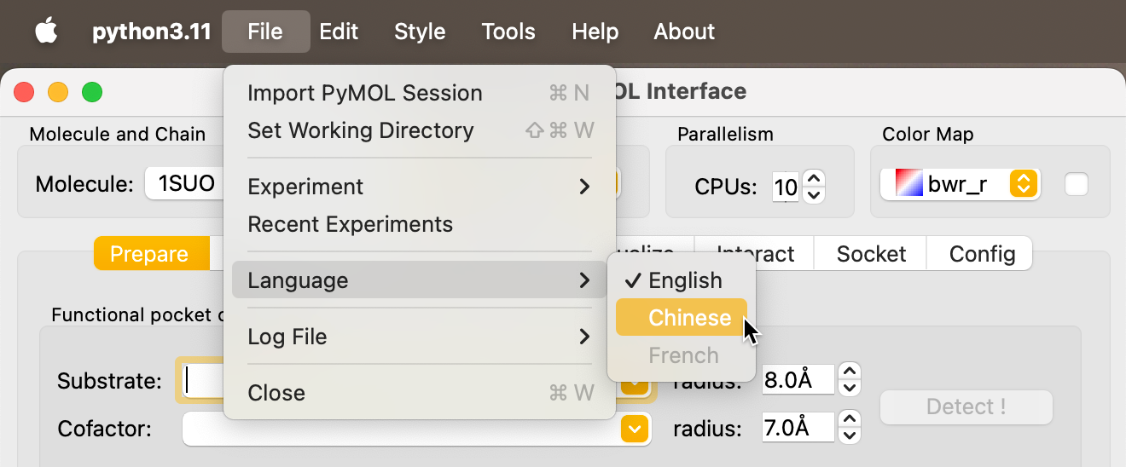Click the yellow minimize window button
The image size is (1126, 467).
[x=58, y=91]
